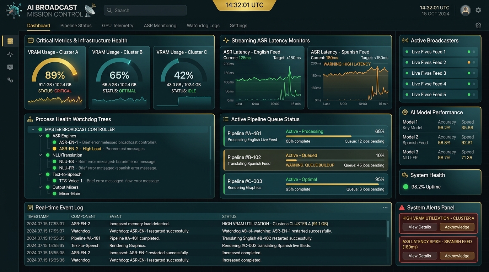
Task: Collapse the NLU/Translation tree branch
Action: coord(40,155)
